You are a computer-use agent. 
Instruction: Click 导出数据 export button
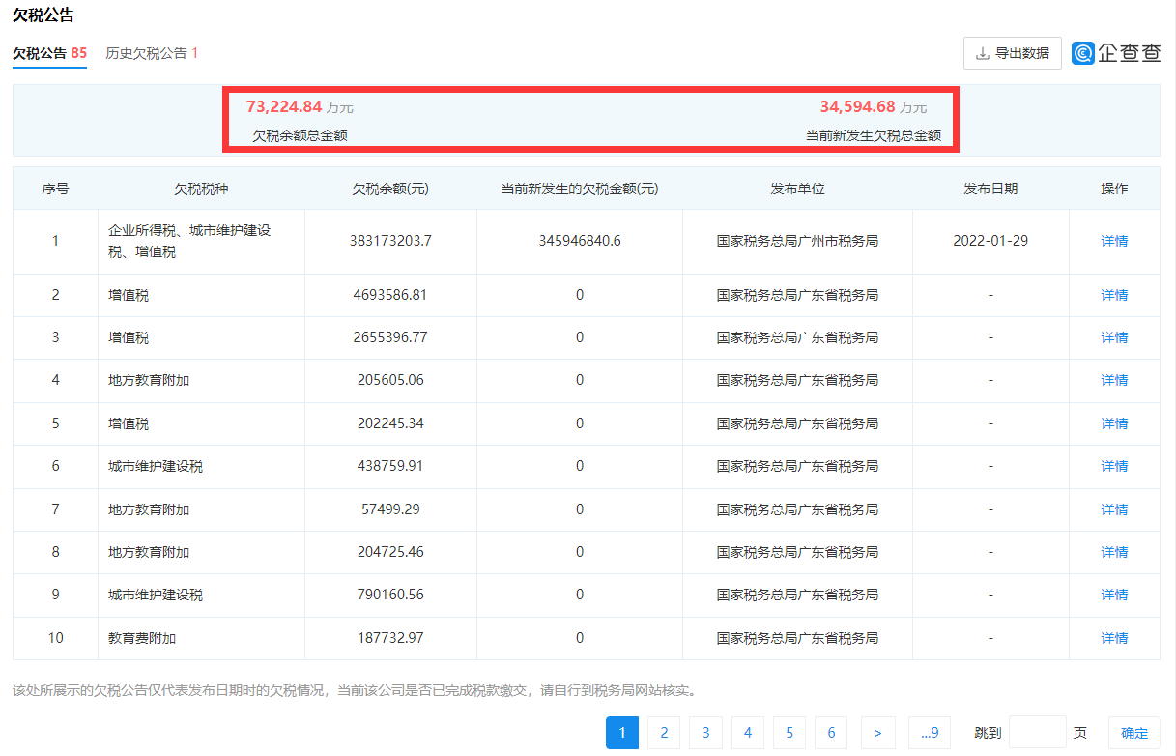click(1012, 53)
